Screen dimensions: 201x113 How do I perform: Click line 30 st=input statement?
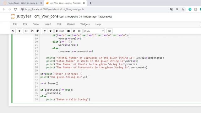(62, 74)
